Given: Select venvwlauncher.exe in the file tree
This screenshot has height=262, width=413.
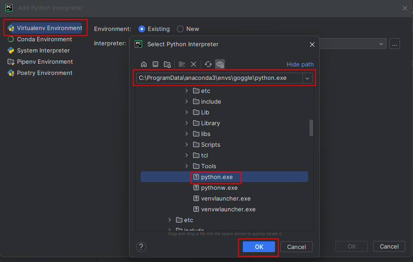Looking at the screenshot, I should point(228,209).
